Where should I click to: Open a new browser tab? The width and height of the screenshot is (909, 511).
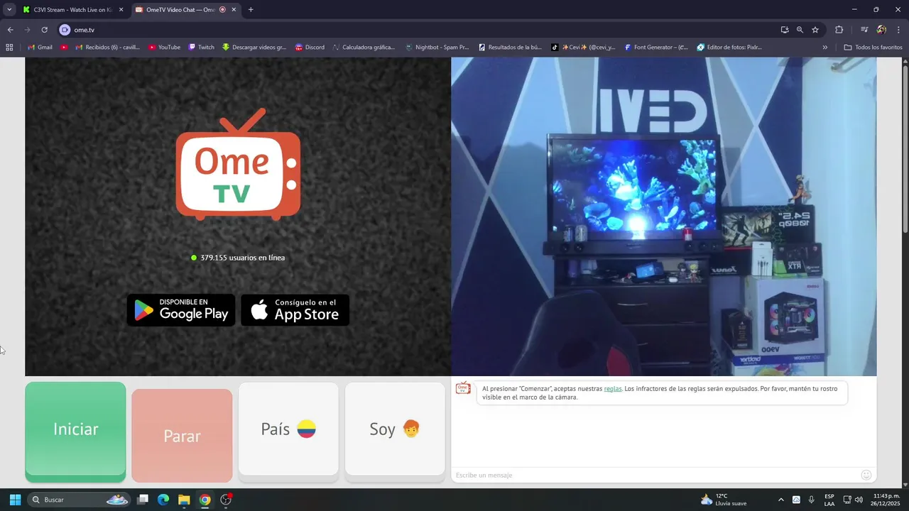(x=251, y=10)
